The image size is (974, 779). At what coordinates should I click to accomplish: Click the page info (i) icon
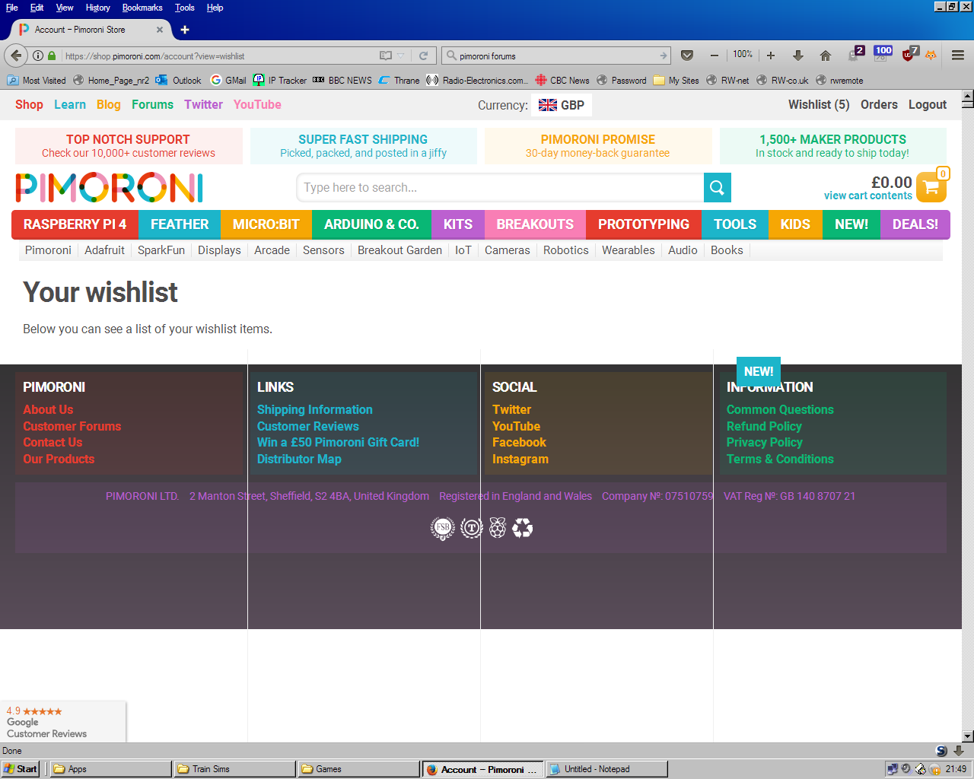click(x=38, y=56)
